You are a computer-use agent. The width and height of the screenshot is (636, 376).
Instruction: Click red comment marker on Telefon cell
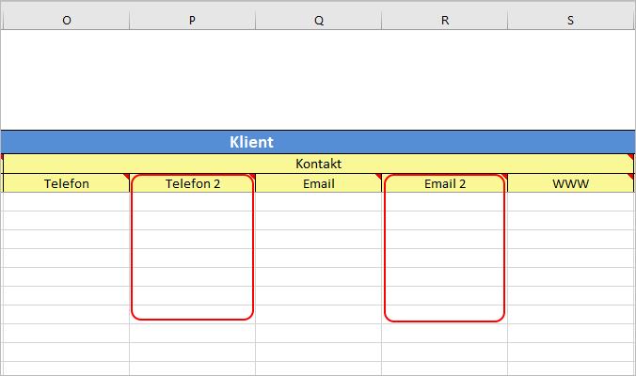(x=127, y=177)
